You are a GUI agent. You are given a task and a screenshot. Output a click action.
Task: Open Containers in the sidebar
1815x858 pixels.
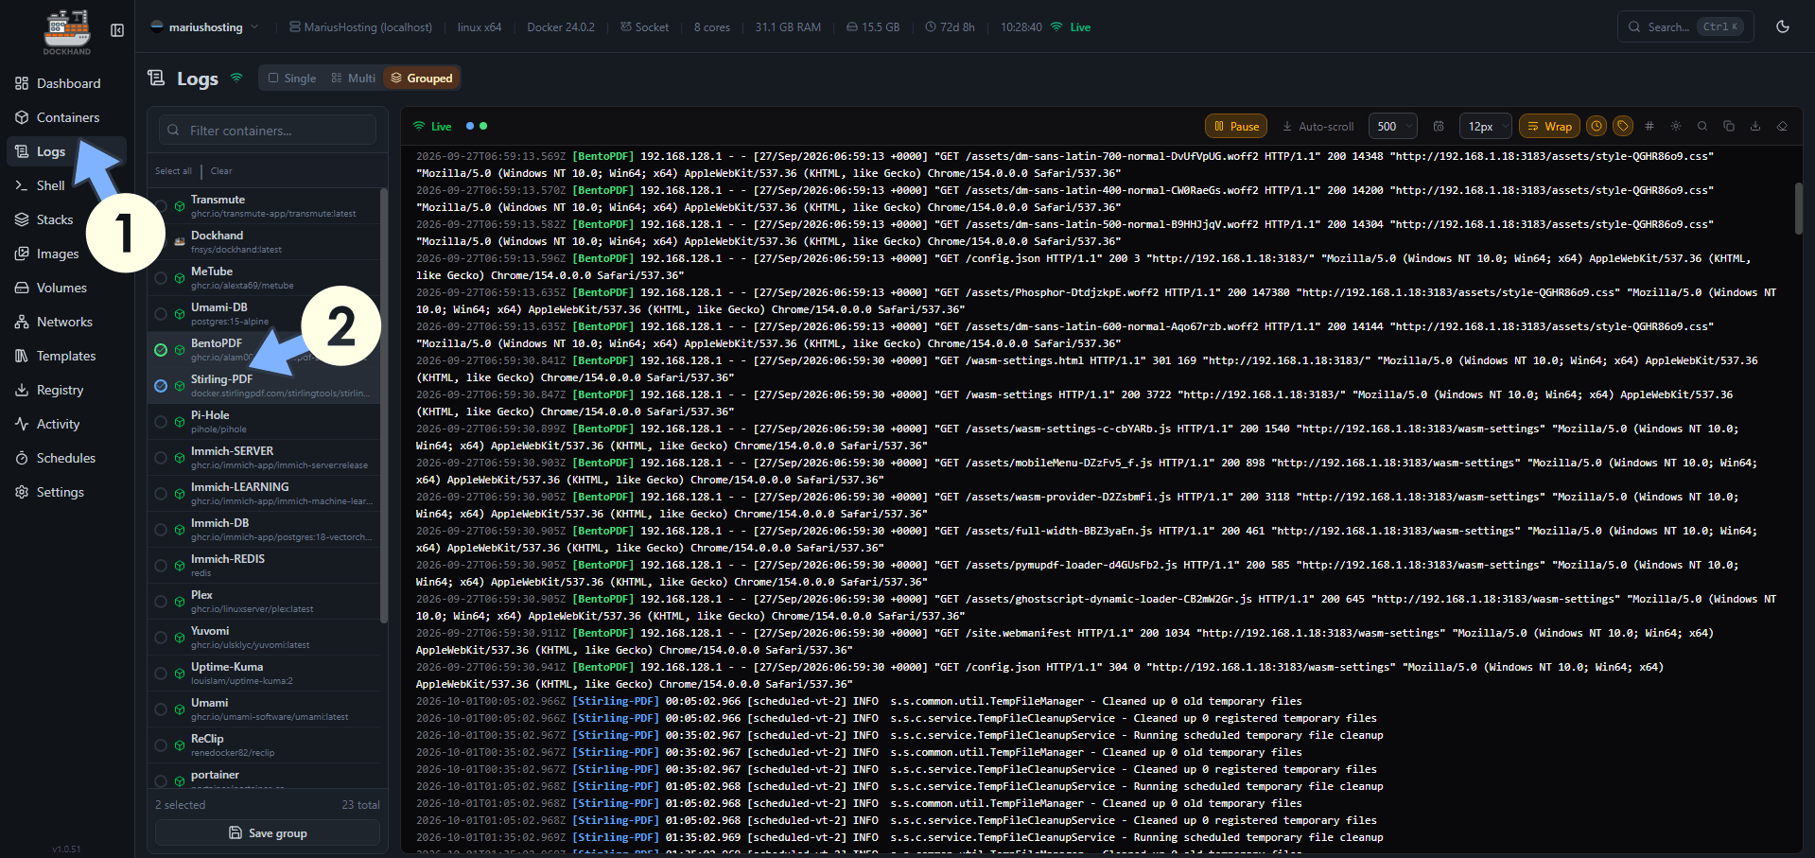(67, 117)
